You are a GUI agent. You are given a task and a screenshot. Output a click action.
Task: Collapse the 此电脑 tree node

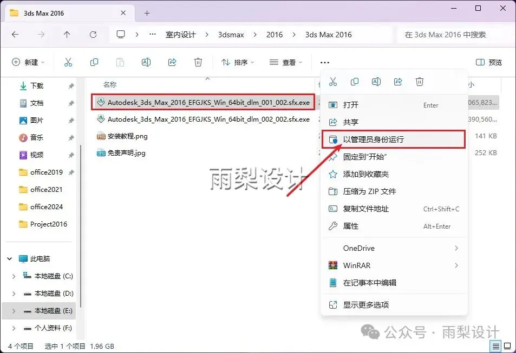(10, 259)
